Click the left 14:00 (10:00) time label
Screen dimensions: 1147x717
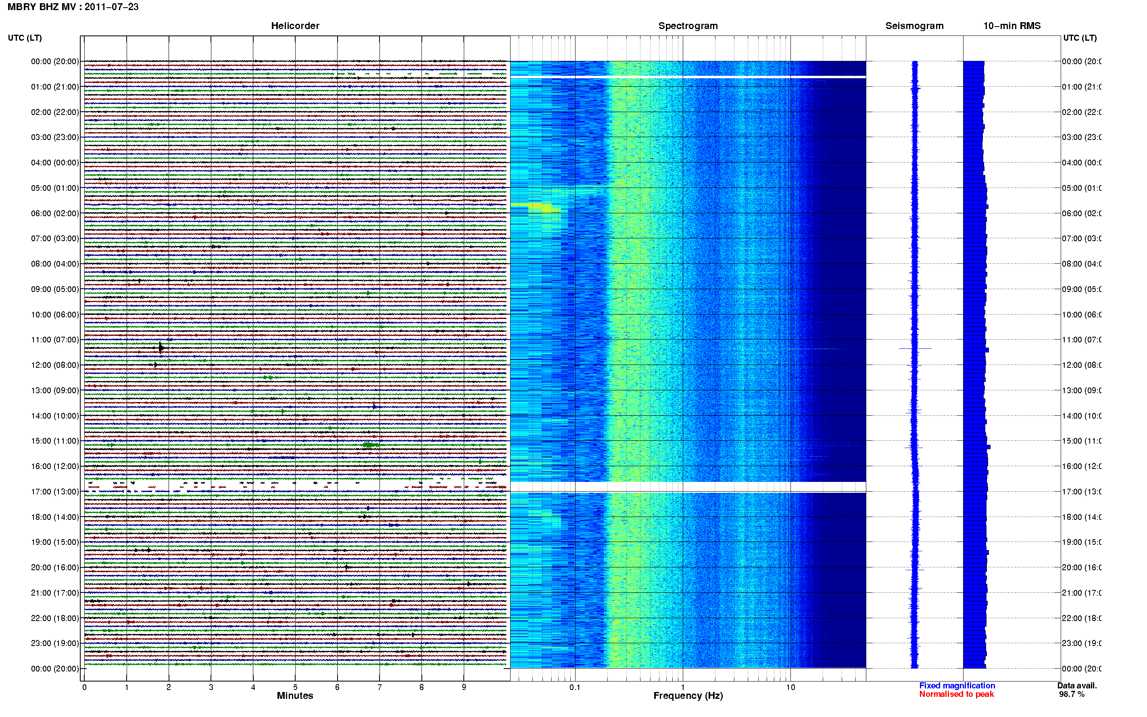coord(55,416)
